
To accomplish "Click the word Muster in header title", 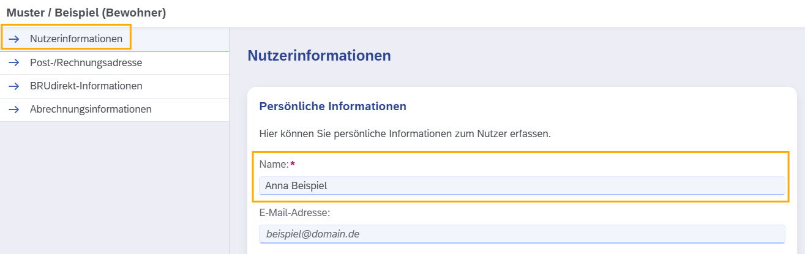I will 24,12.
